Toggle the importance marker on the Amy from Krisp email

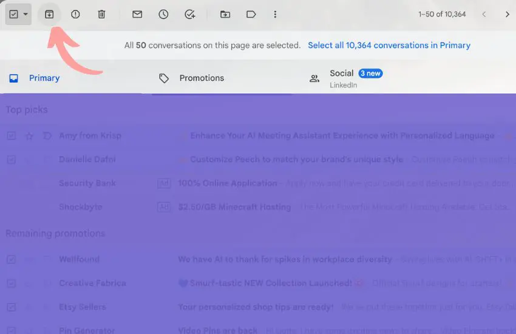click(47, 135)
